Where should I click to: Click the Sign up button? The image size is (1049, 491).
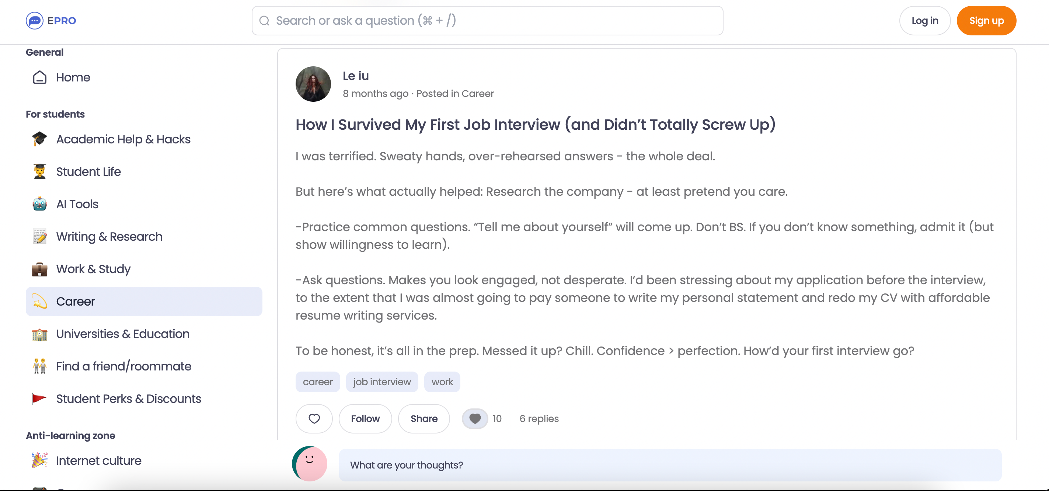pos(986,20)
